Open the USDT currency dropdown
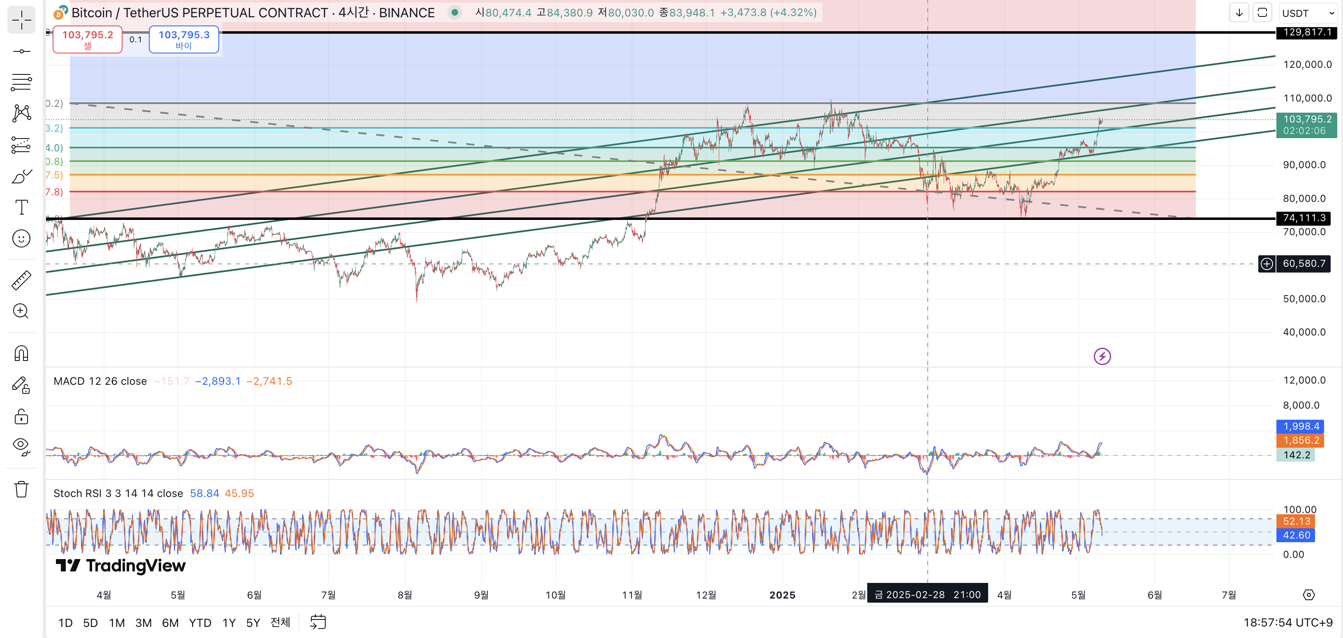Viewport: 1343px width, 638px height. [x=1308, y=13]
